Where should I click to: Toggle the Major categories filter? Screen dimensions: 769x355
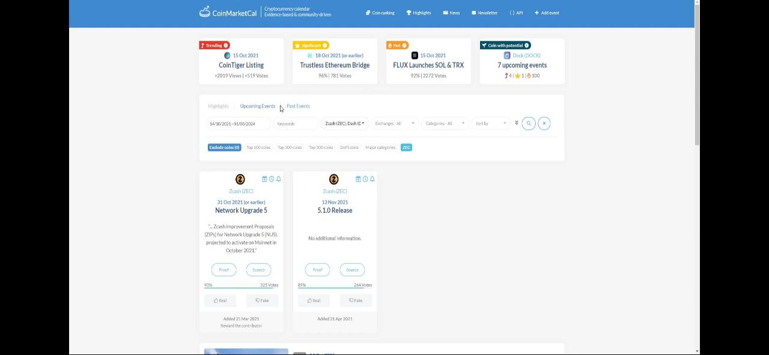[x=380, y=147]
